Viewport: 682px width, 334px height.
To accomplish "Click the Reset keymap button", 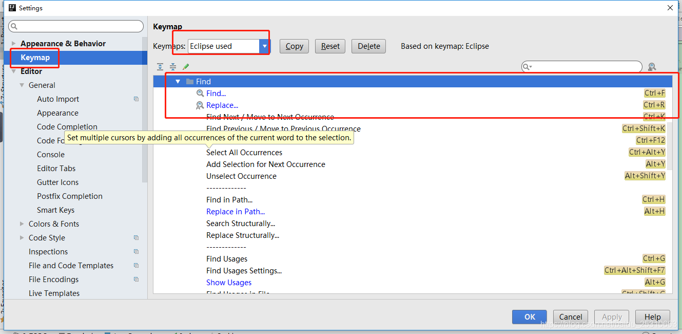I will pyautogui.click(x=330, y=46).
